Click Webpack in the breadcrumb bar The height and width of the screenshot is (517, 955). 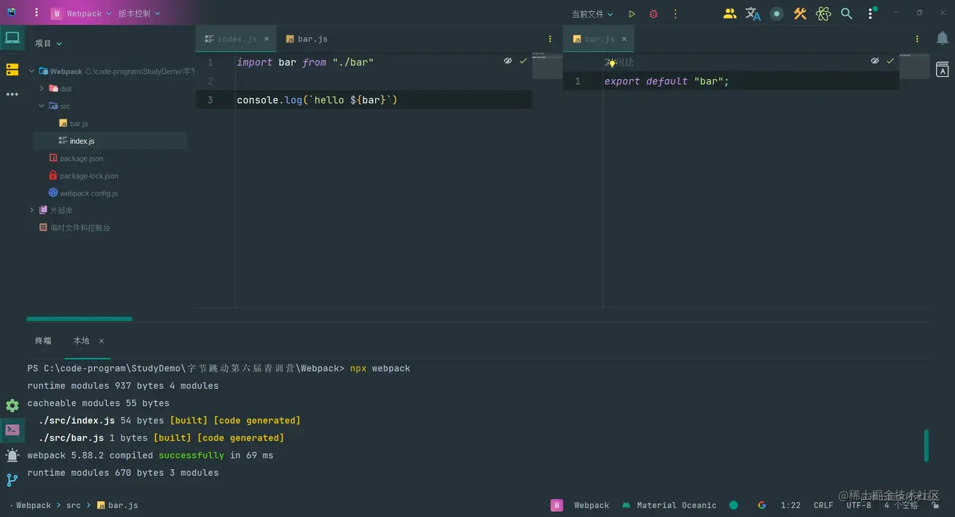[x=33, y=506]
